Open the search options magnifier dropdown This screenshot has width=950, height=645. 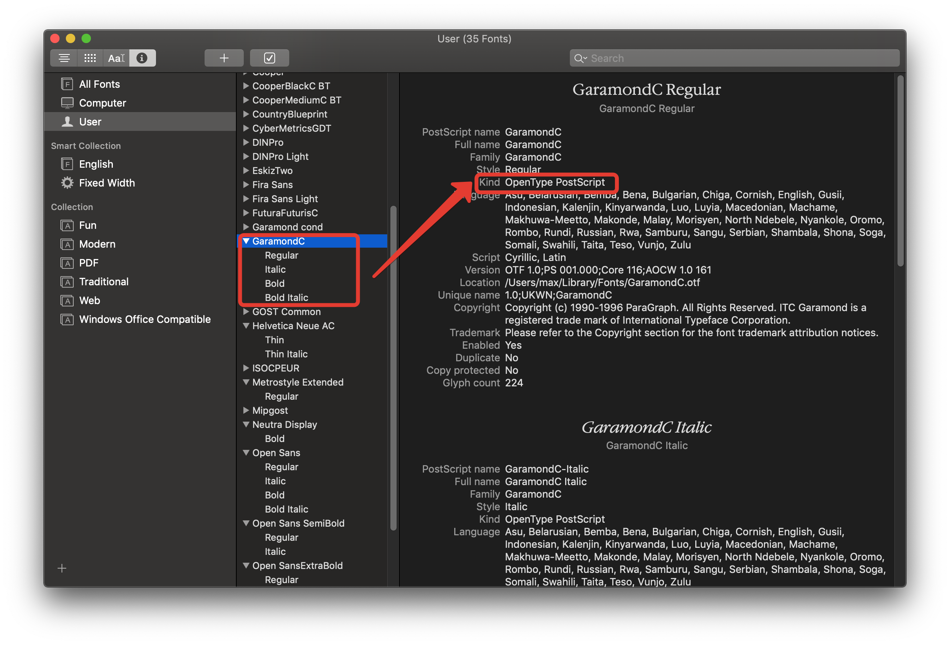click(581, 58)
